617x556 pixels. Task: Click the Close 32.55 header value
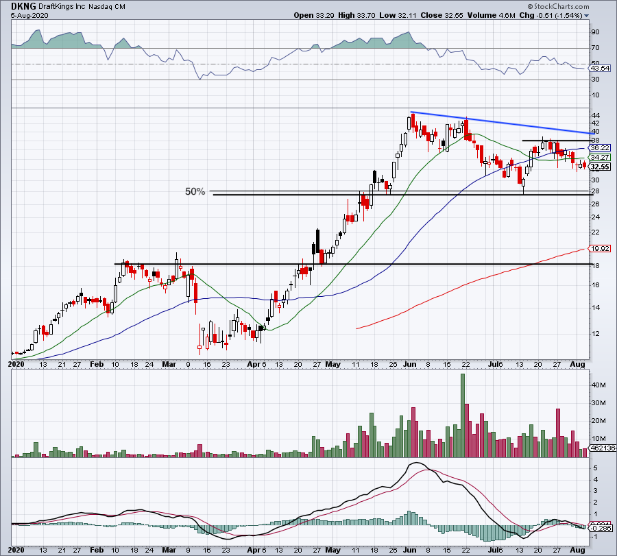[x=442, y=15]
